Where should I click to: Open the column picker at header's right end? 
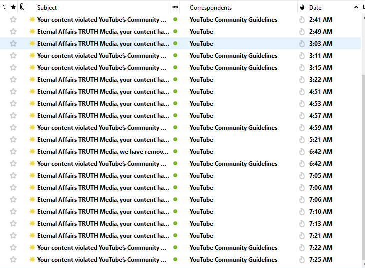tap(363, 7)
